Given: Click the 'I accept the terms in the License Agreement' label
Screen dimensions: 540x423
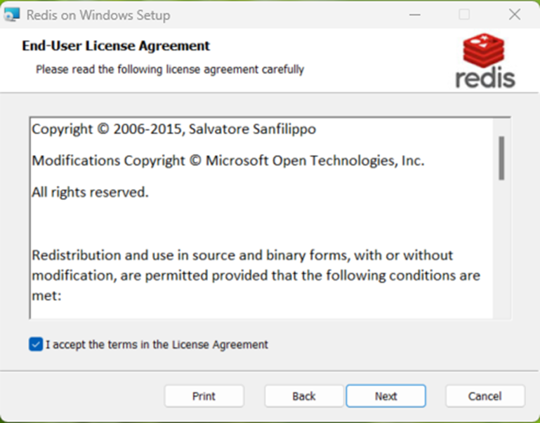Looking at the screenshot, I should [x=157, y=344].
